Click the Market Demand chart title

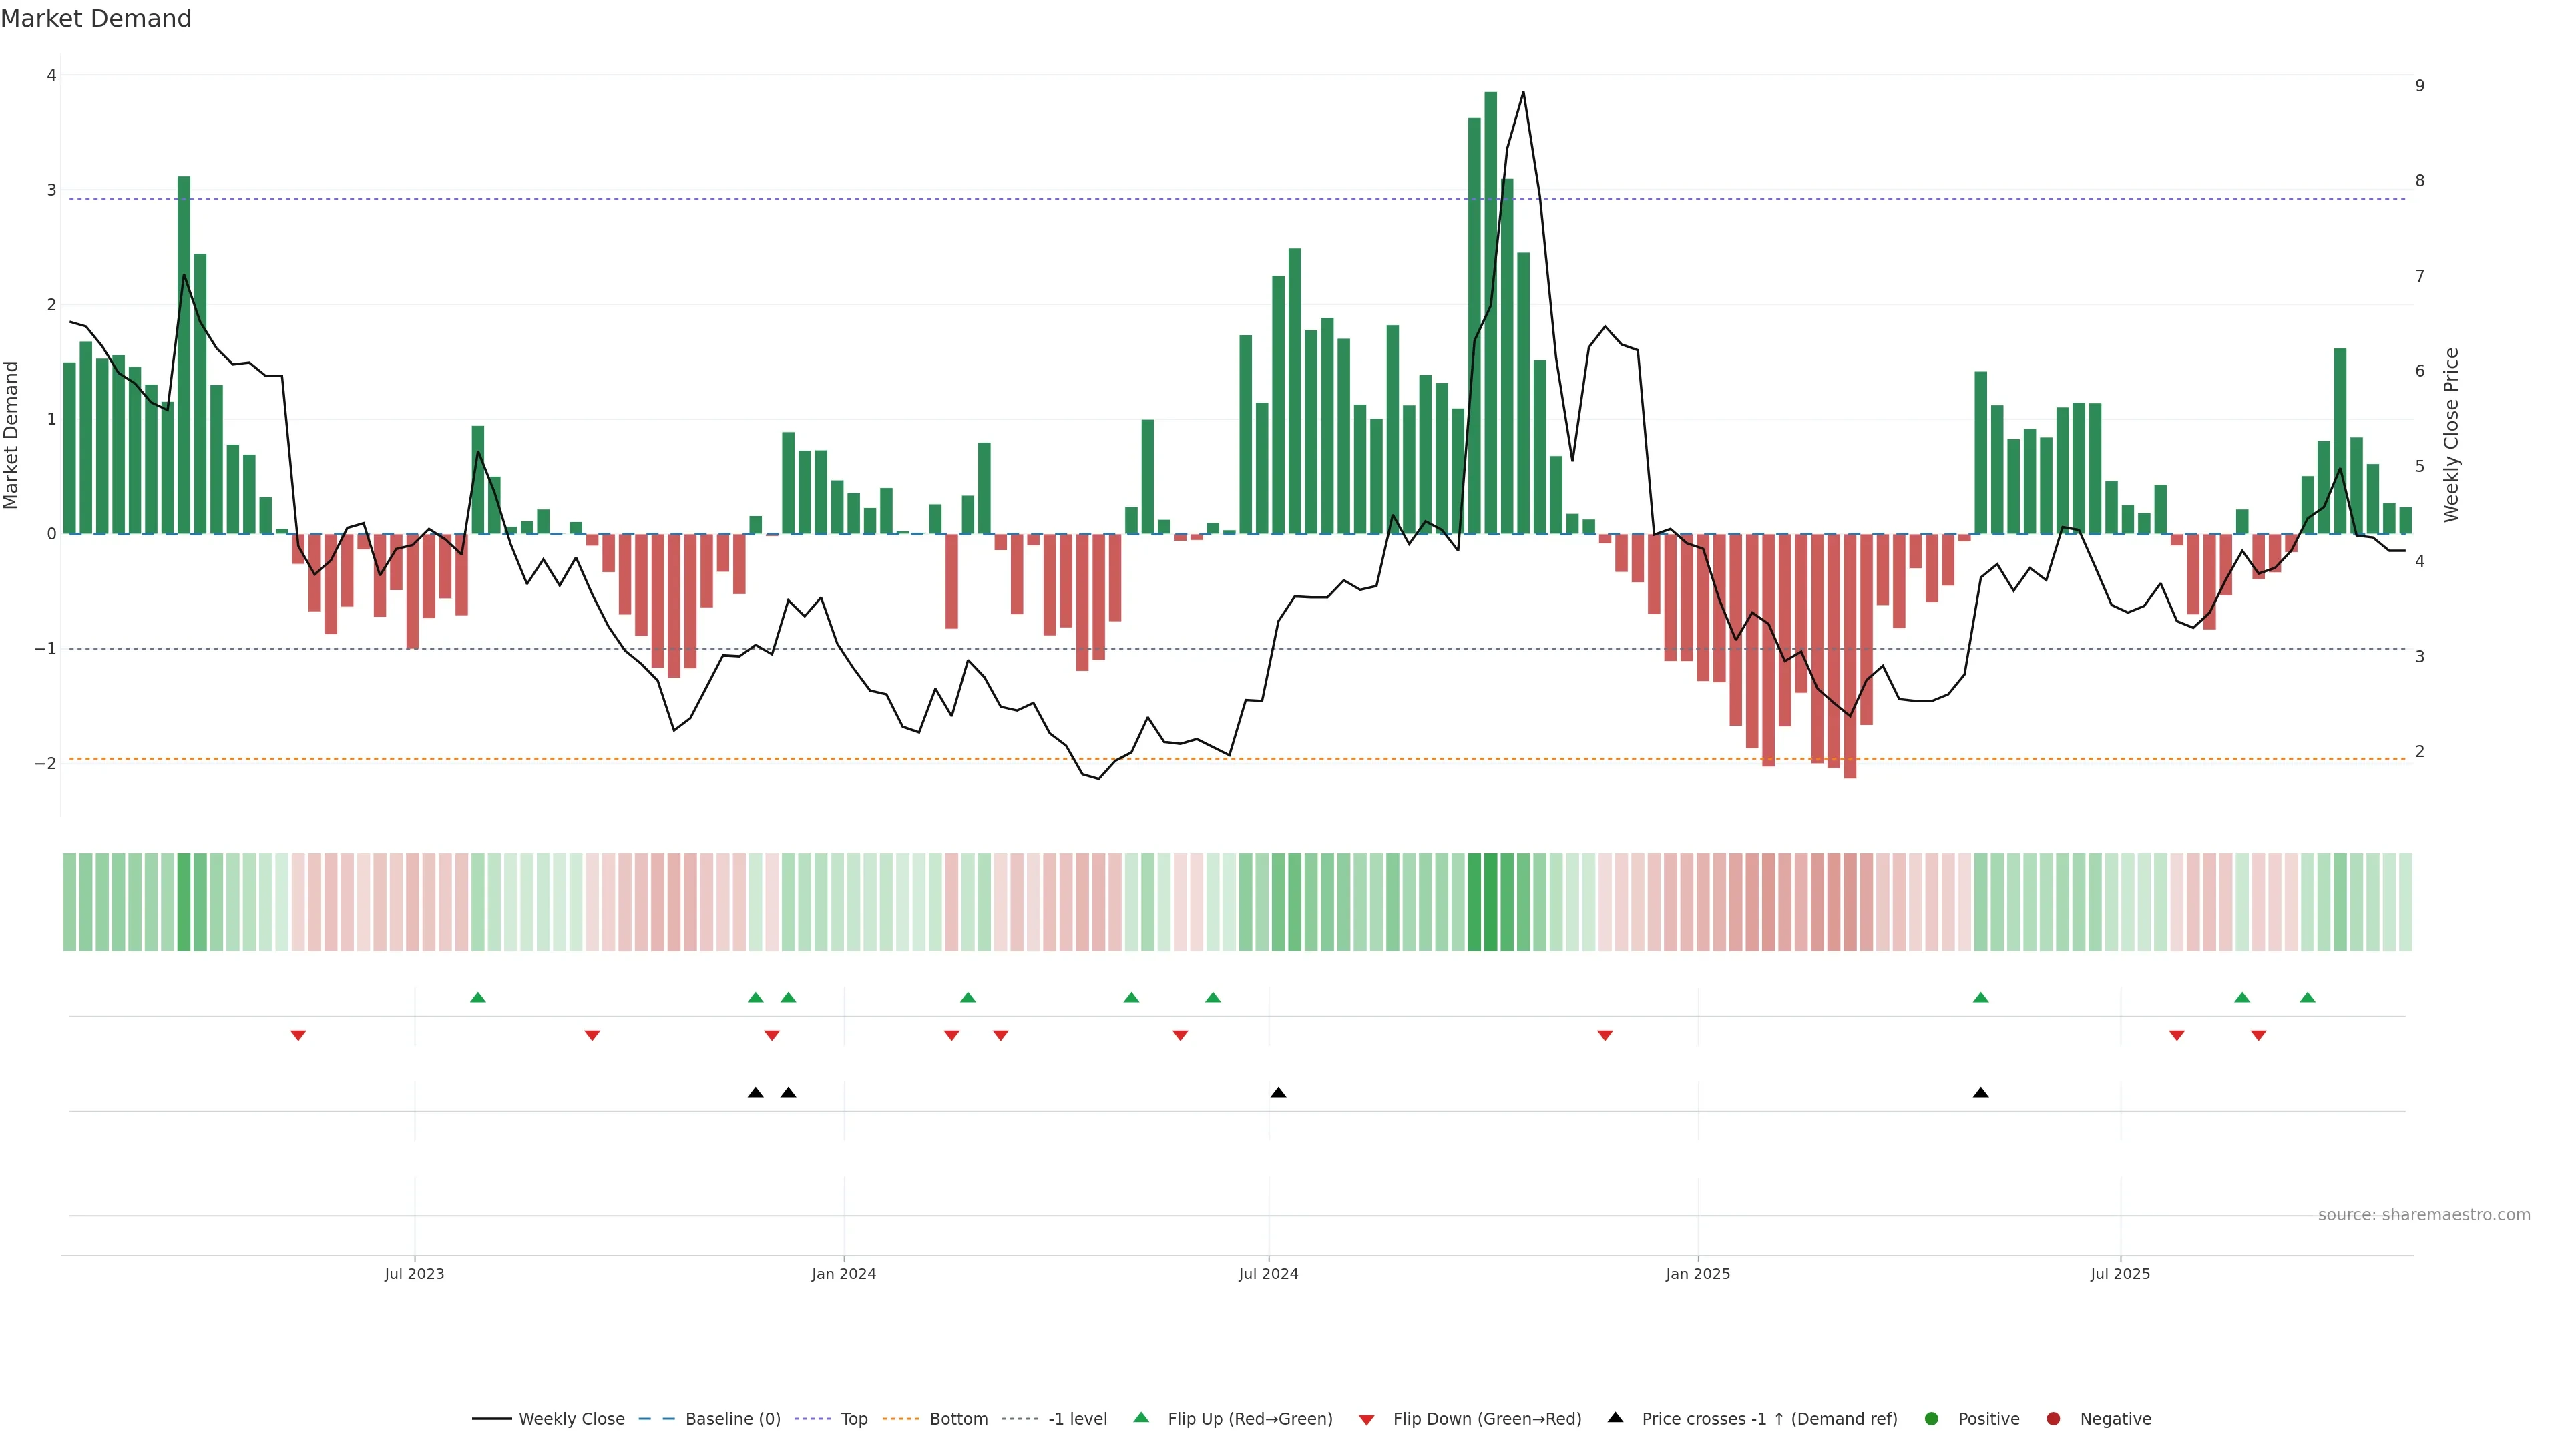(x=95, y=19)
